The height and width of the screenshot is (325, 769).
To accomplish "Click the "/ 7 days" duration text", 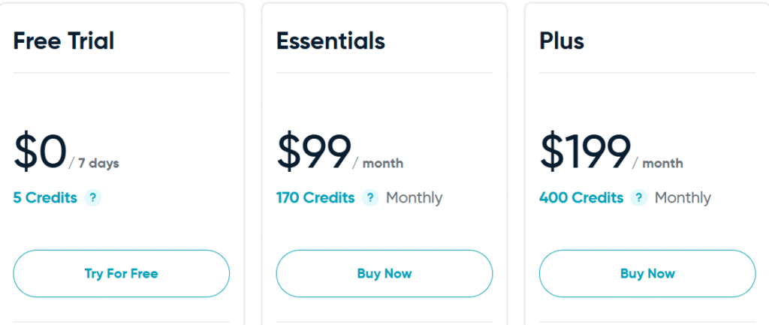I will [94, 164].
